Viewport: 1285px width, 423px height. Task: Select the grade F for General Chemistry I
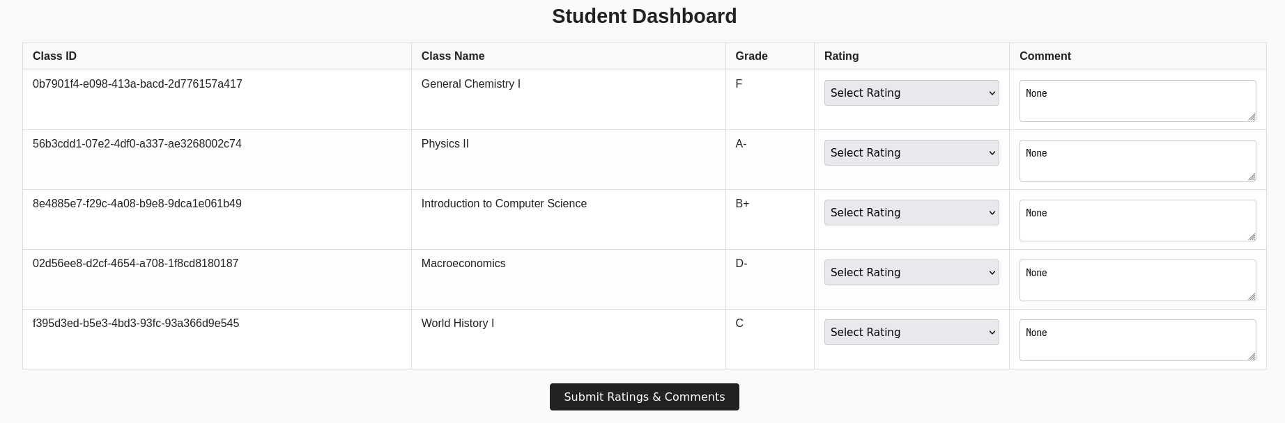tap(739, 83)
